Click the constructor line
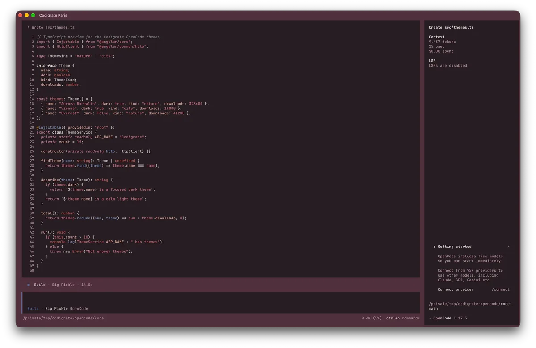 [96, 151]
